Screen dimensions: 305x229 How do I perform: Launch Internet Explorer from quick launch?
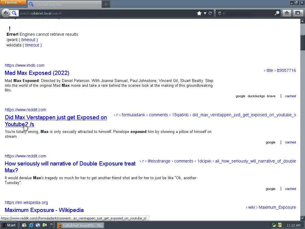tap(31, 225)
